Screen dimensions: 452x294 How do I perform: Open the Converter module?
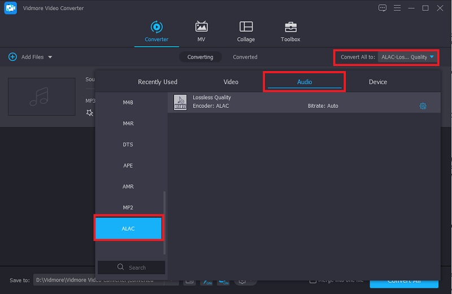[156, 32]
